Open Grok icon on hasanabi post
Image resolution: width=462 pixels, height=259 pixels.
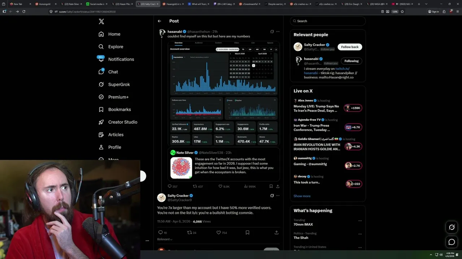coord(272,32)
